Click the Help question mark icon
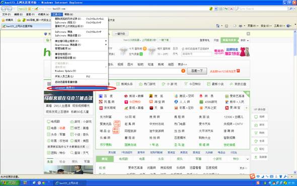 [x=288, y=26]
